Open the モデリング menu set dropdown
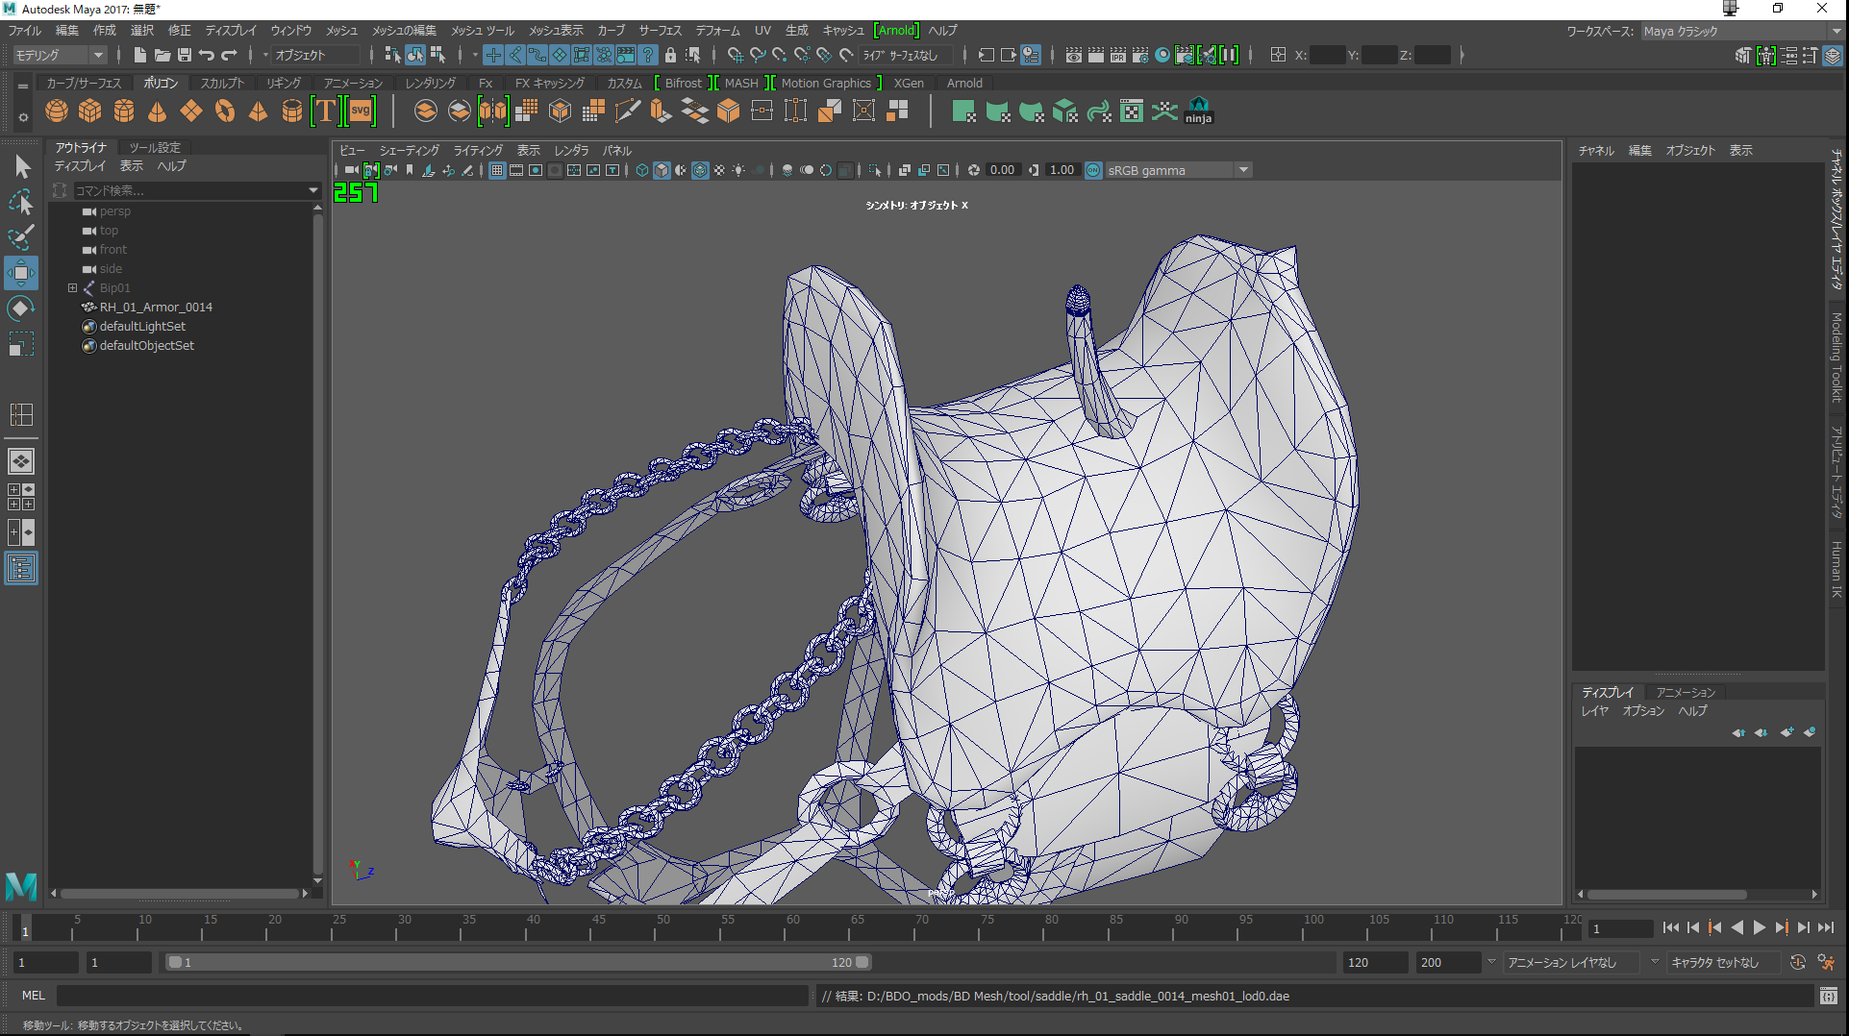The height and width of the screenshot is (1036, 1849). pyautogui.click(x=60, y=55)
